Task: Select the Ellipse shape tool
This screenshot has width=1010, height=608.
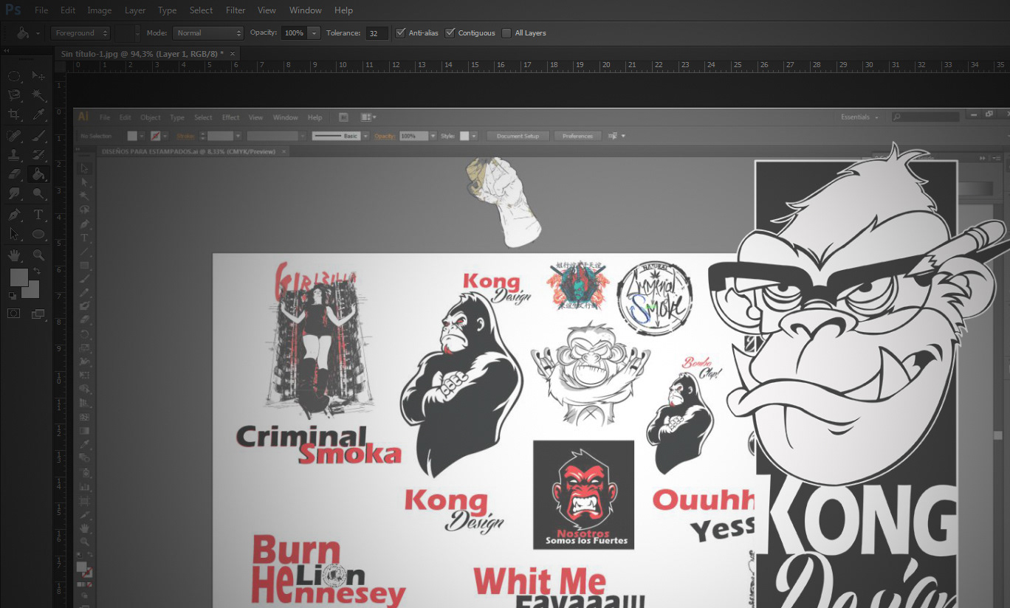Action: click(x=38, y=235)
